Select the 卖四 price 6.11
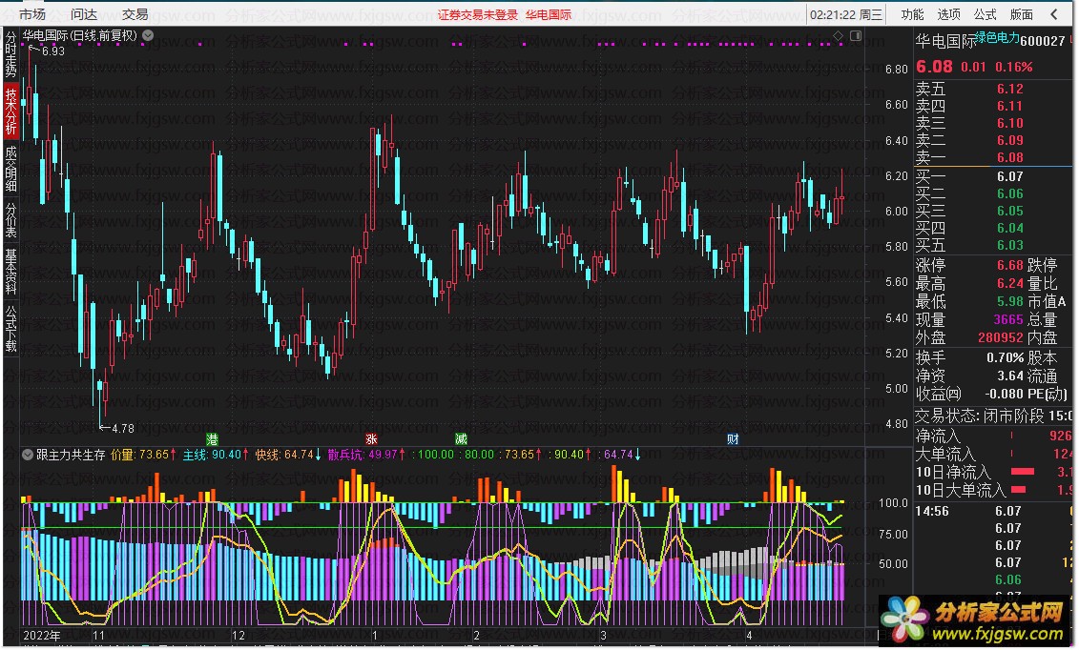This screenshot has height=650, width=1079. point(1009,106)
